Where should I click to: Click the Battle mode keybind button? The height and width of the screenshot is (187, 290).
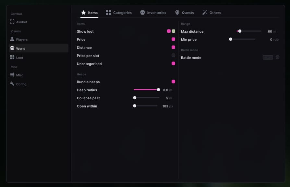pyautogui.click(x=268, y=57)
